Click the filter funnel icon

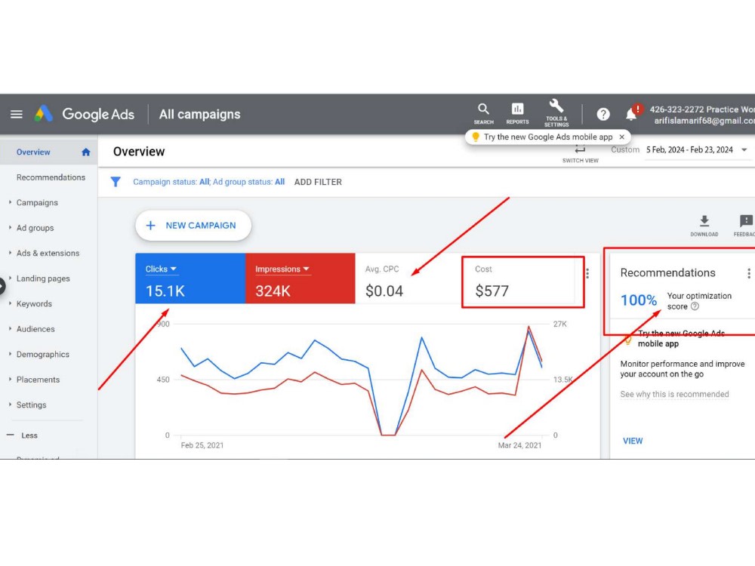(116, 182)
